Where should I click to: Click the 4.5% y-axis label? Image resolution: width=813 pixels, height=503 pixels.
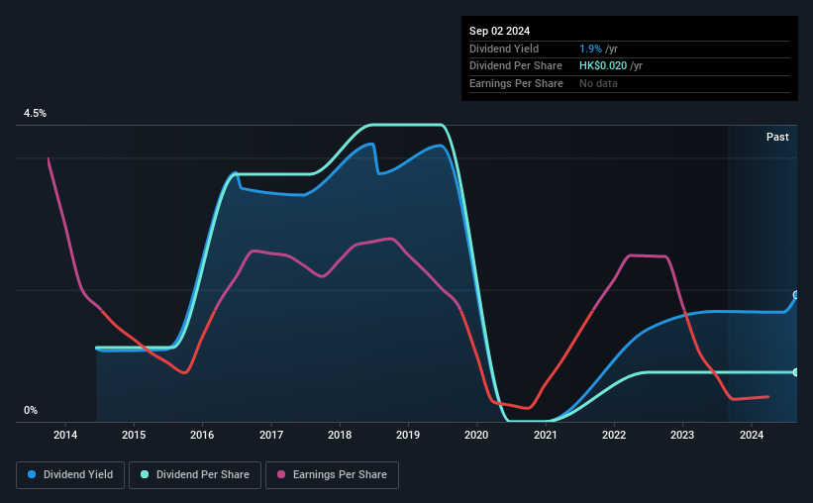(x=35, y=113)
